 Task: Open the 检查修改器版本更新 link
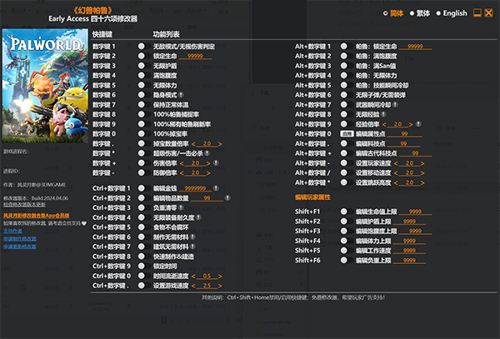pos(24,204)
